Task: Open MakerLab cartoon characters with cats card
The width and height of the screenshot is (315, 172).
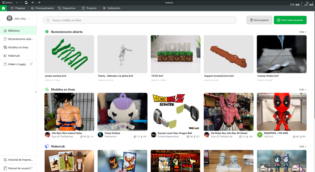Action: coord(282,161)
